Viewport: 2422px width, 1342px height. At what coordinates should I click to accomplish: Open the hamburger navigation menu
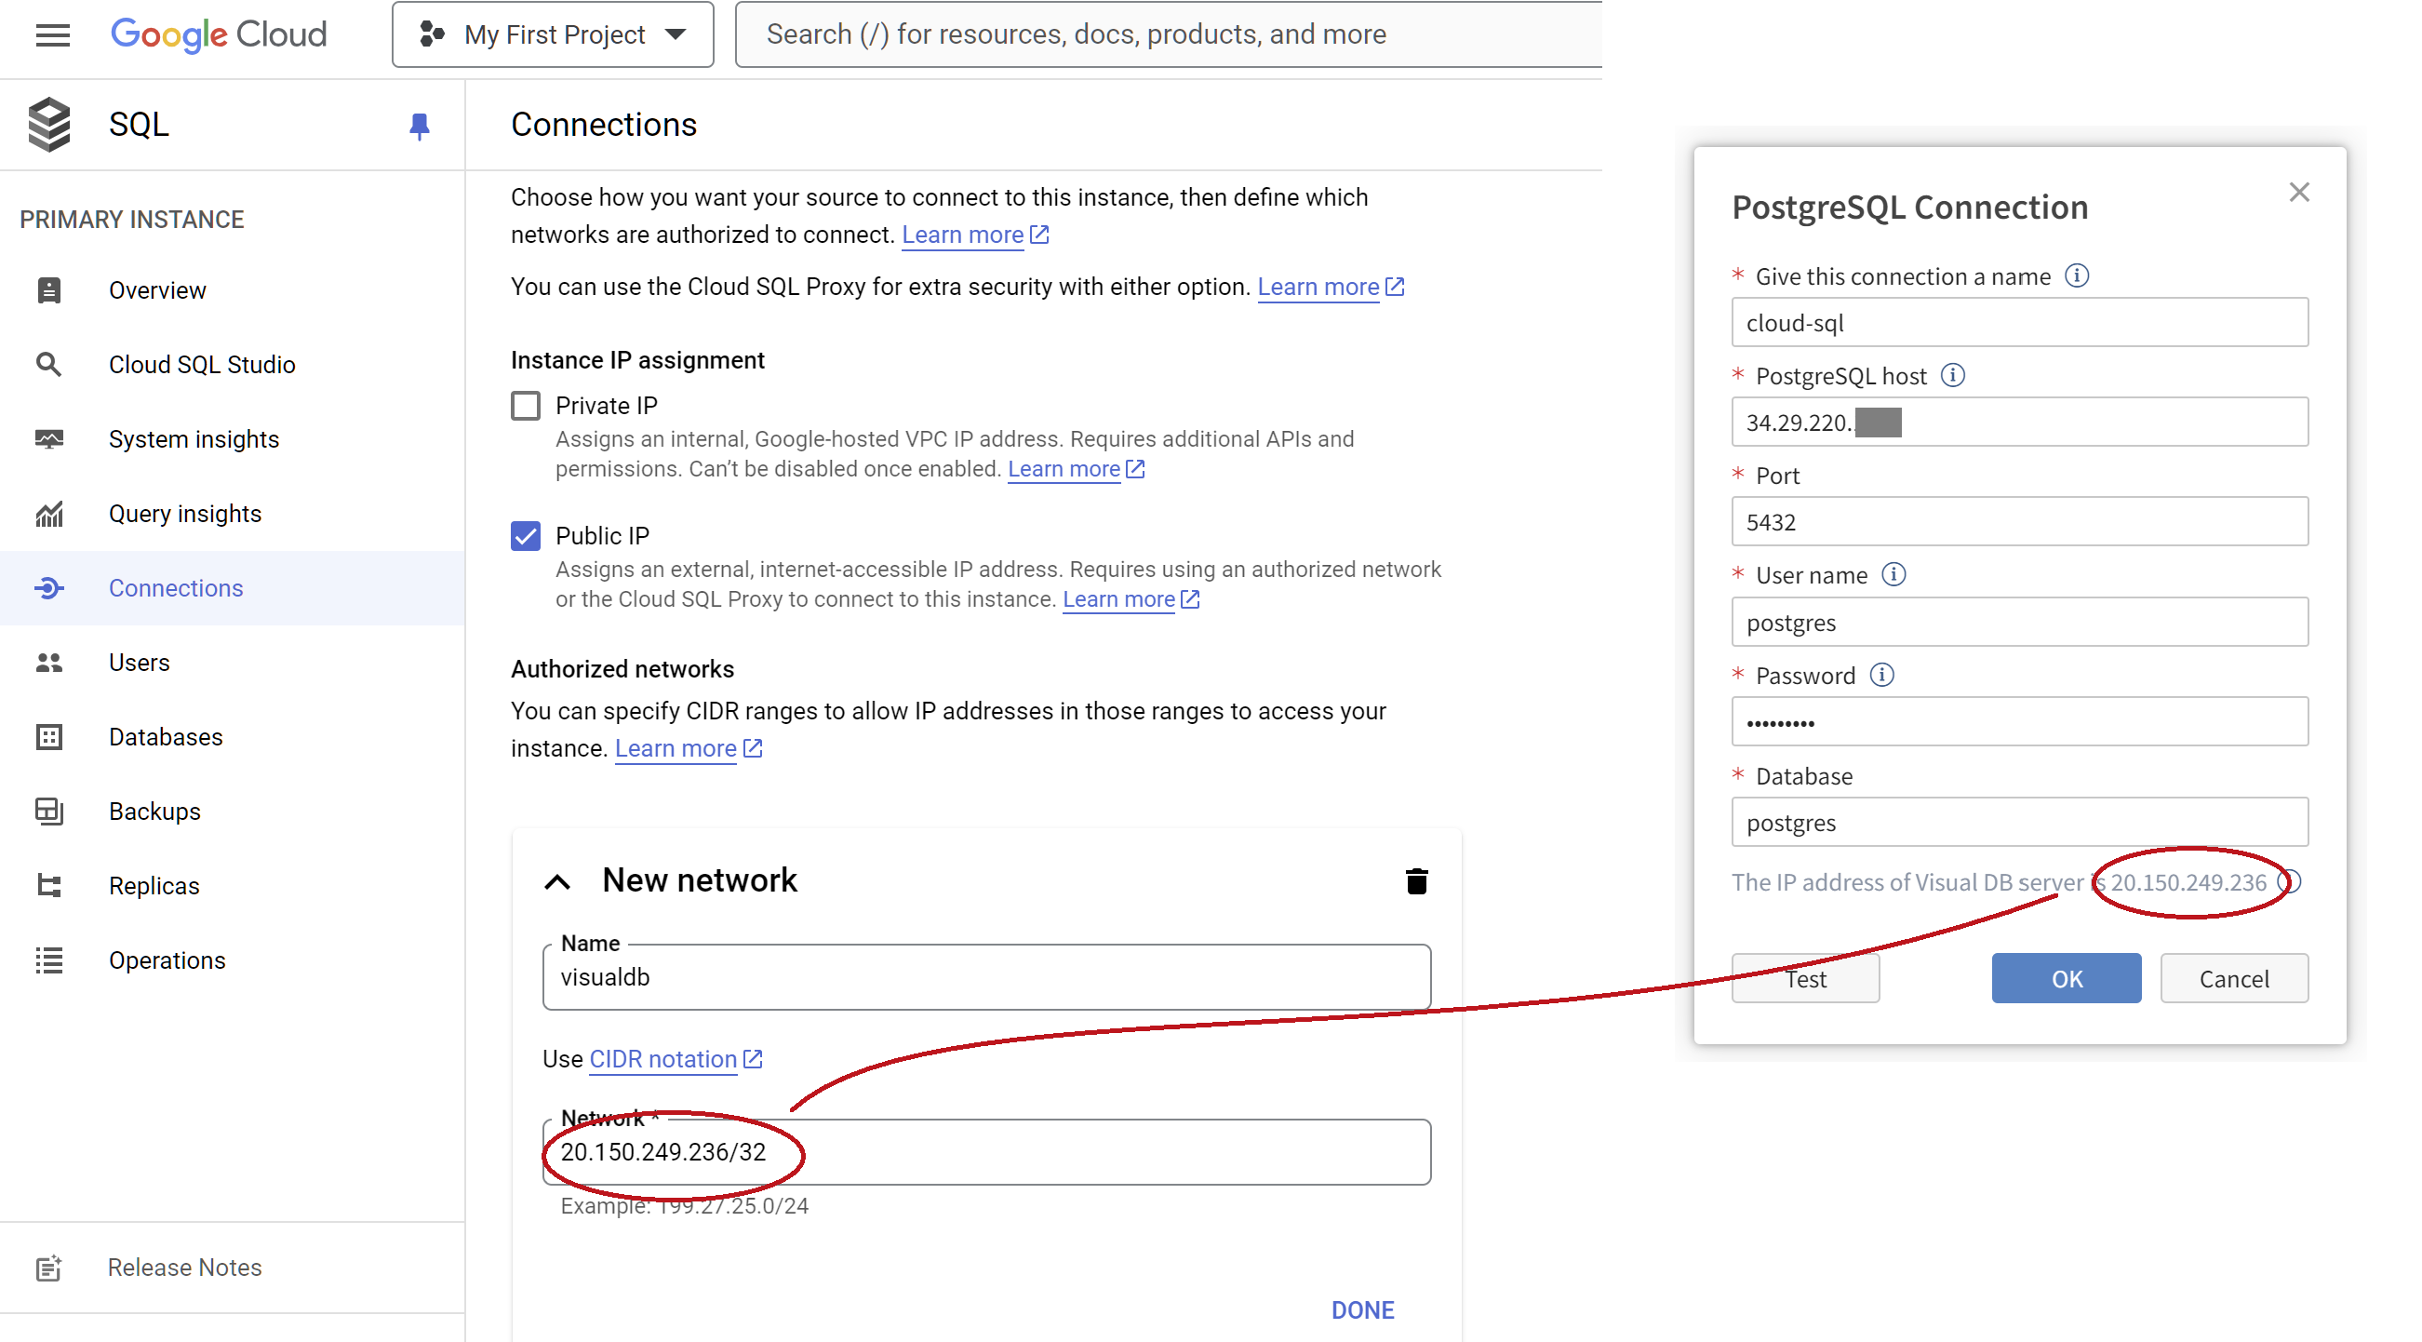[53, 34]
